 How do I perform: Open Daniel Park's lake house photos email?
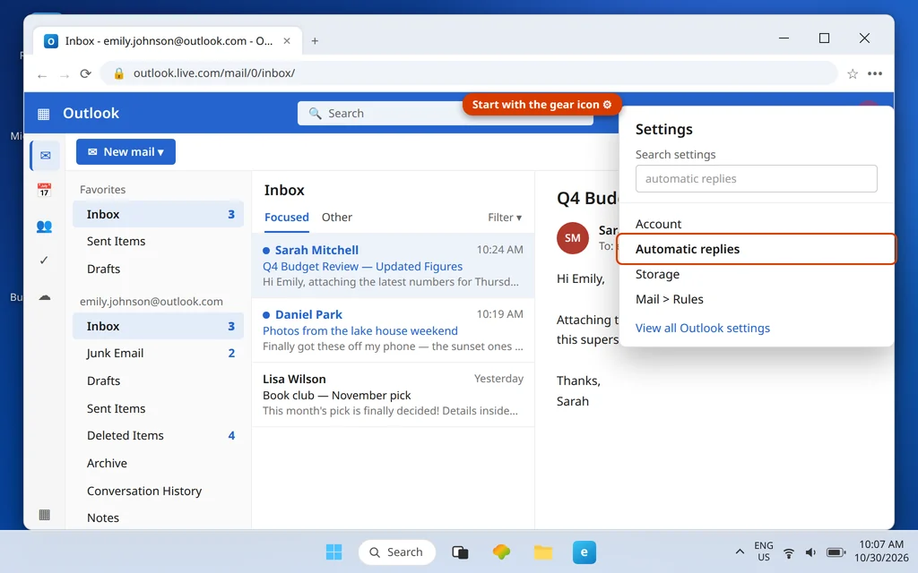pos(393,330)
